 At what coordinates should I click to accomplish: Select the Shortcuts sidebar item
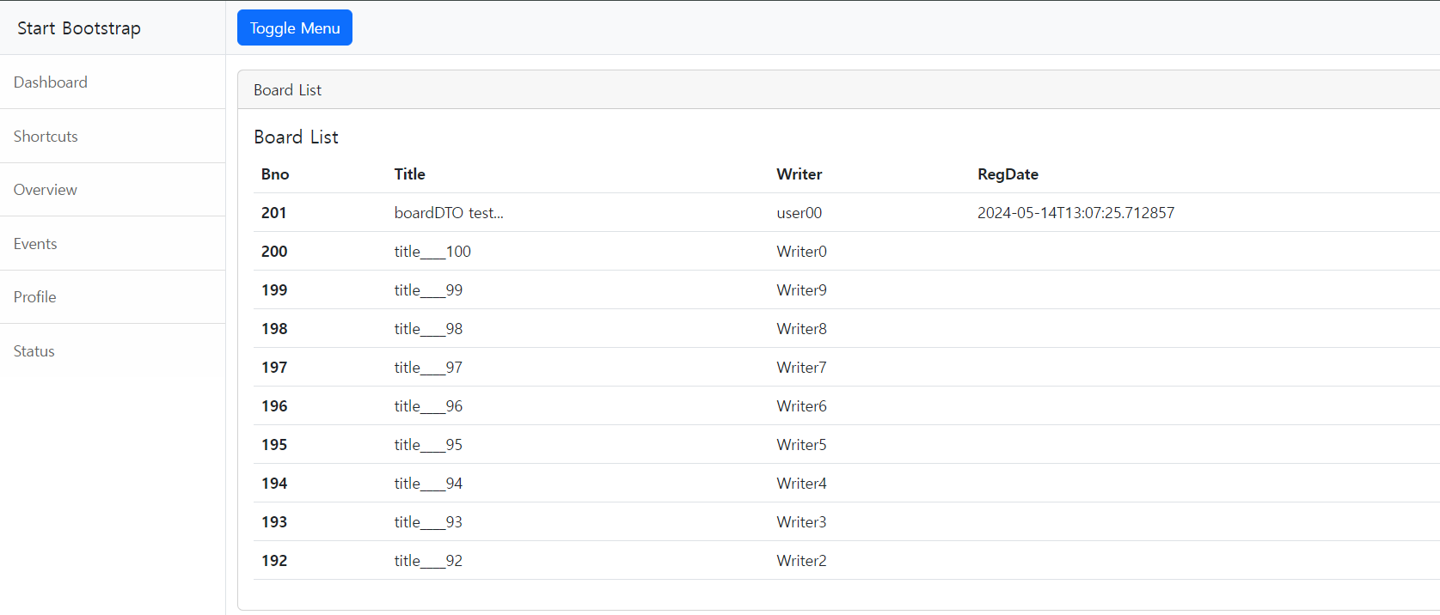(113, 137)
